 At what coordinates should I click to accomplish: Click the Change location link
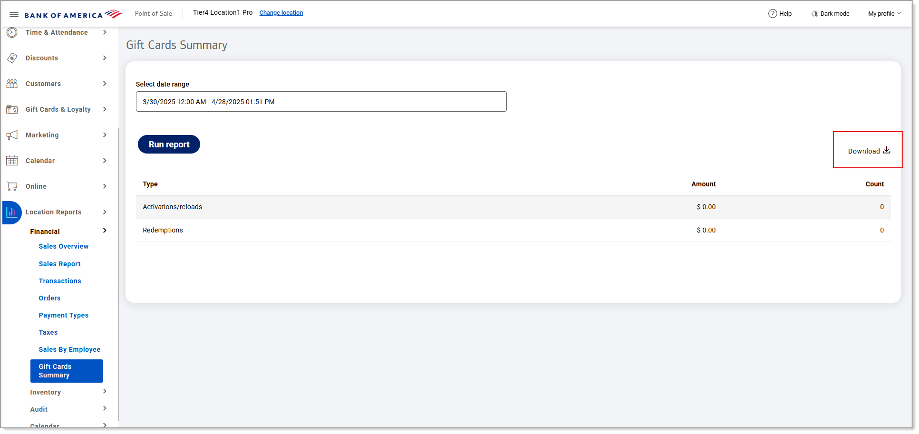point(281,13)
